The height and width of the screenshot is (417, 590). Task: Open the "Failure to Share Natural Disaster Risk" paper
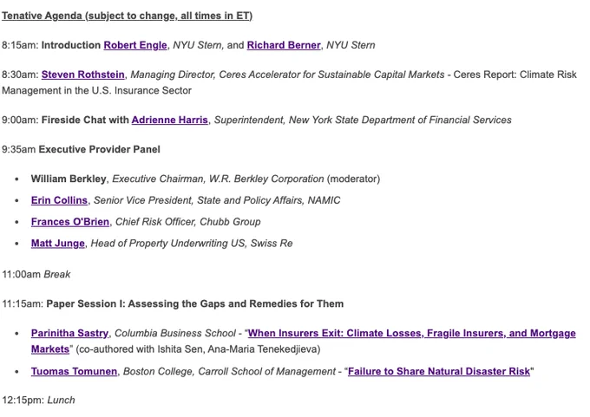coord(439,372)
